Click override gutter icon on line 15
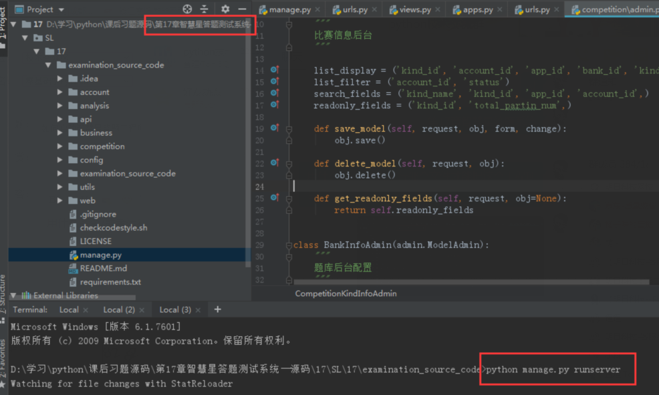 (x=275, y=81)
